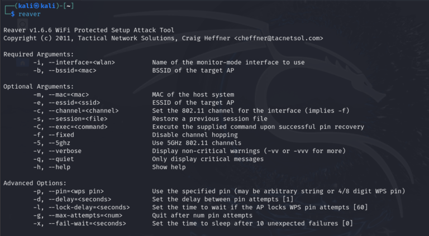The width and height of the screenshot is (429, 236).
Task: Click the Required Arguments heading
Action: point(37,54)
